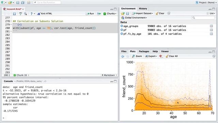Open the Viewer tab

165,52
